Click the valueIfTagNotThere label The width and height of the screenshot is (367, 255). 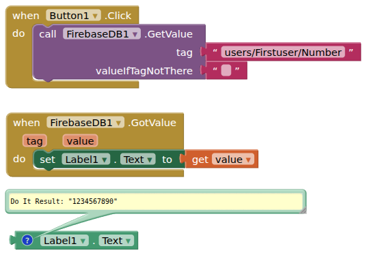(144, 71)
